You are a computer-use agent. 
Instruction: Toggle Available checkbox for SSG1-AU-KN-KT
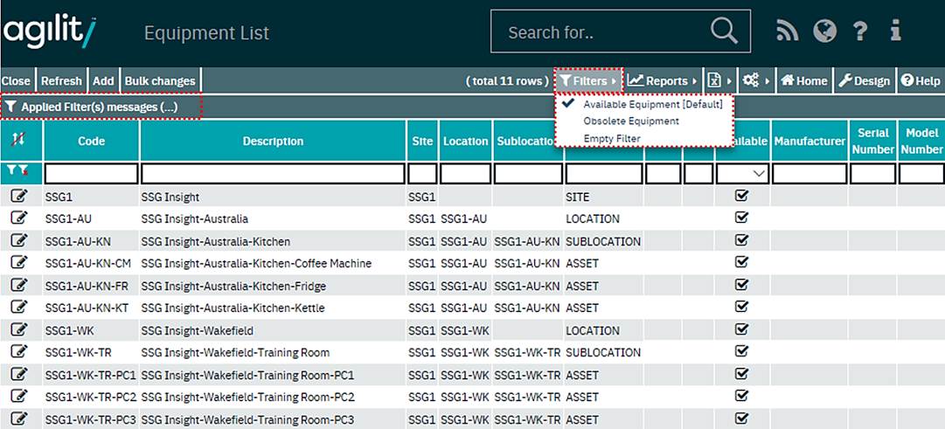741,308
